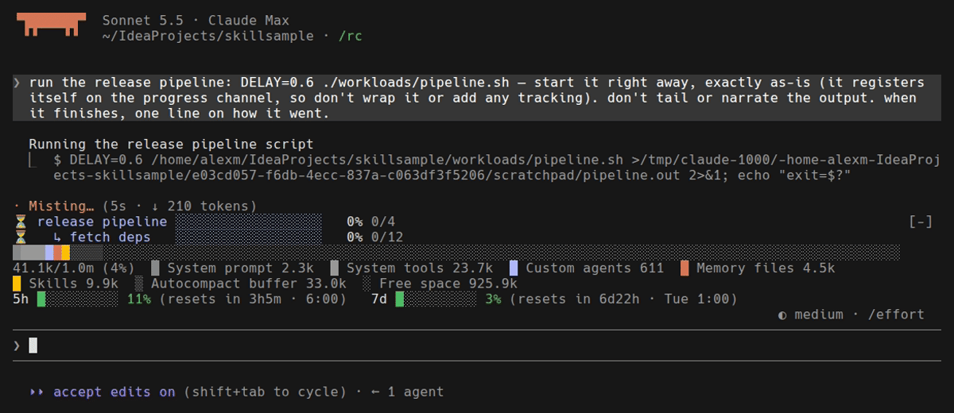Click the Claude Code mascot logo
Image resolution: width=954 pixels, height=413 pixels.
[x=52, y=25]
